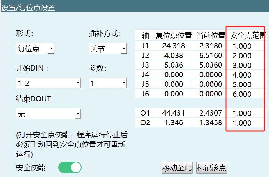Viewport: 269px width, 177px height.
Task: Select the J6 axis row label
Action: 145,94
